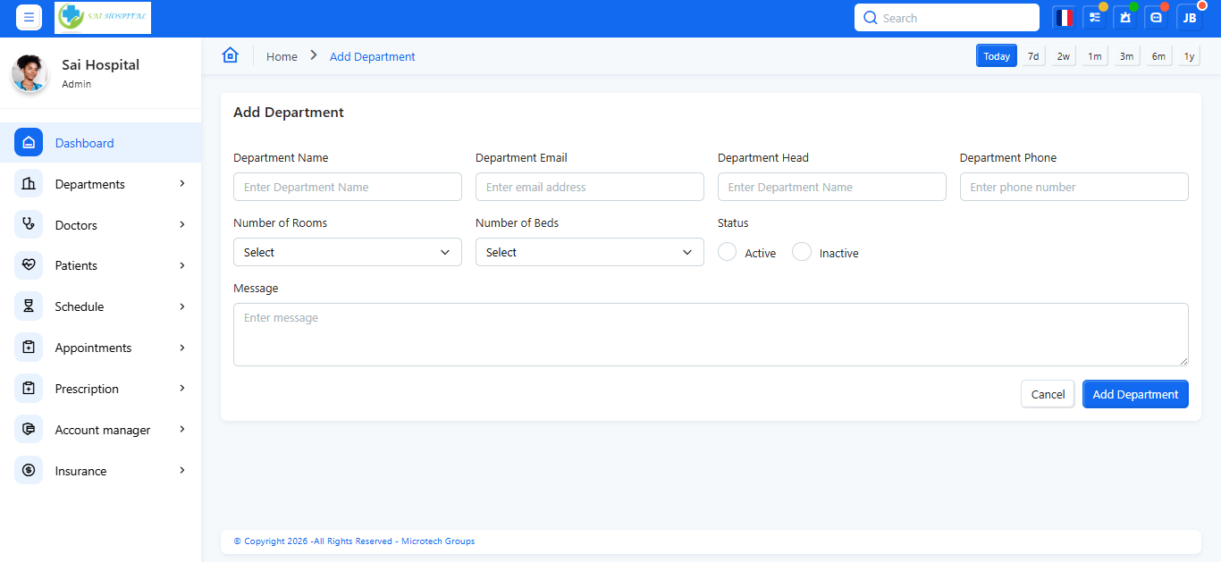The image size is (1221, 562).
Task: Open the French flag language selector
Action: (1064, 18)
